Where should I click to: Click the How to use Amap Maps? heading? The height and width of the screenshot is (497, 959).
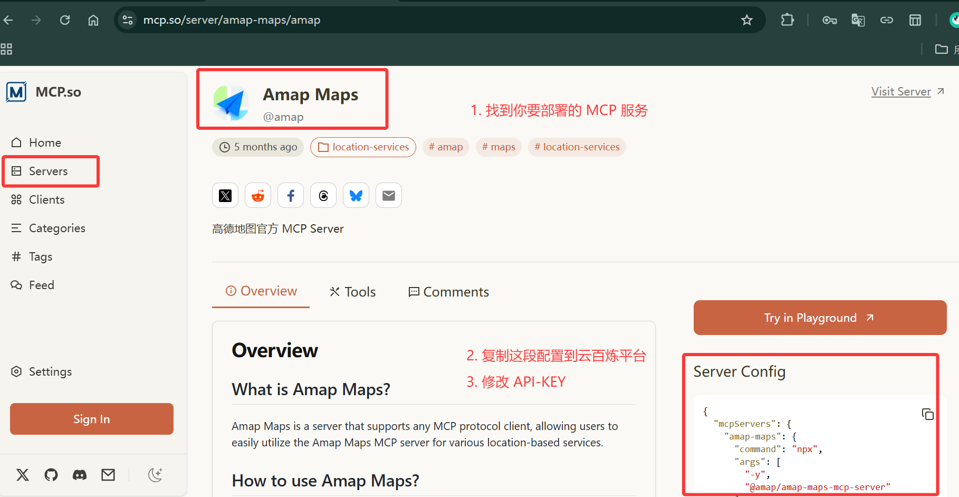[325, 481]
